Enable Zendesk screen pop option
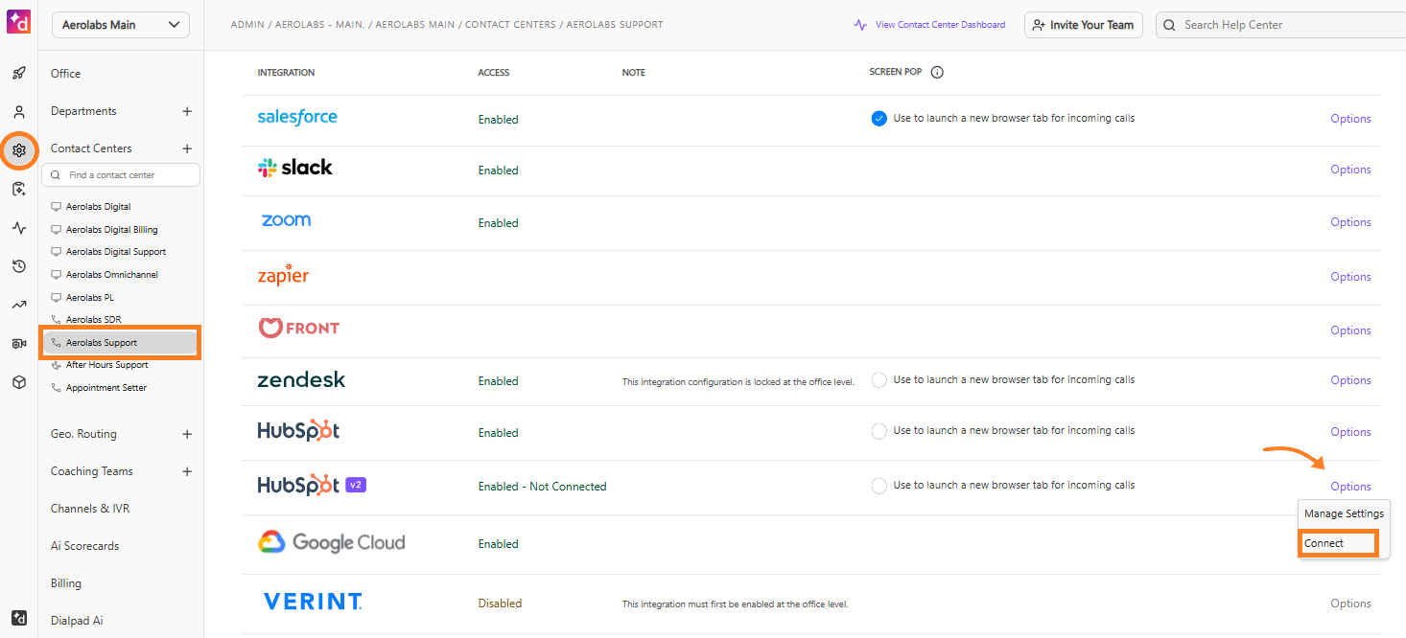 coord(879,380)
